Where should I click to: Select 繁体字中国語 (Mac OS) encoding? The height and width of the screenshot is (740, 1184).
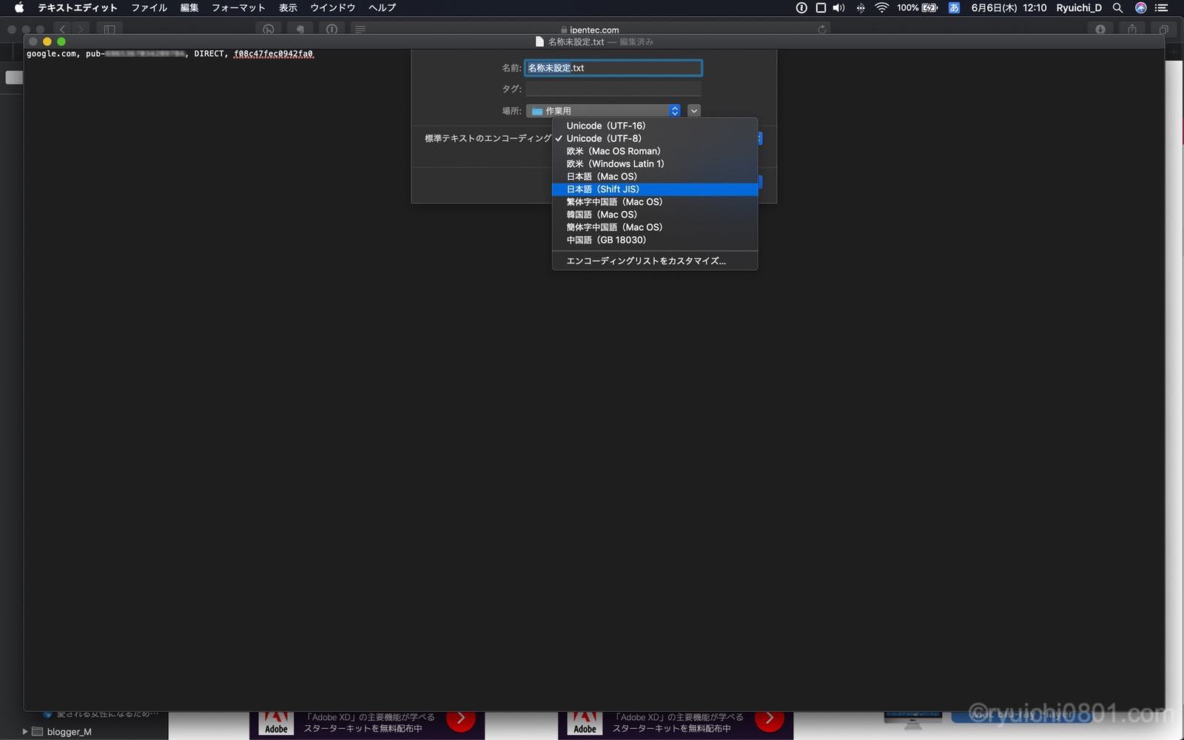pyautogui.click(x=655, y=202)
